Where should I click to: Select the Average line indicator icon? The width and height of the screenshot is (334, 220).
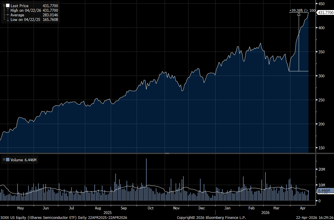[x=7, y=15]
